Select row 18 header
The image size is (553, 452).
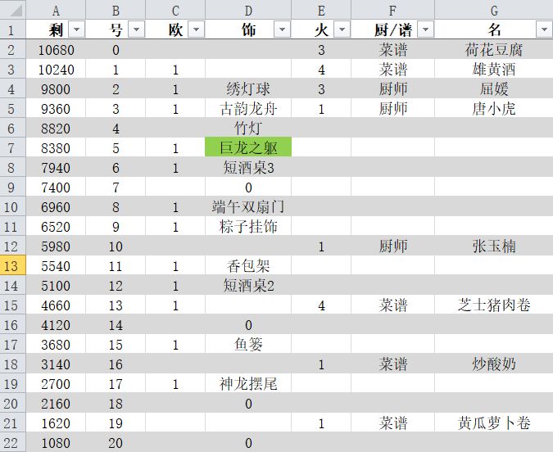pyautogui.click(x=12, y=364)
